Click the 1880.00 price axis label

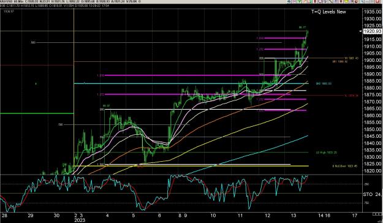click(x=373, y=88)
